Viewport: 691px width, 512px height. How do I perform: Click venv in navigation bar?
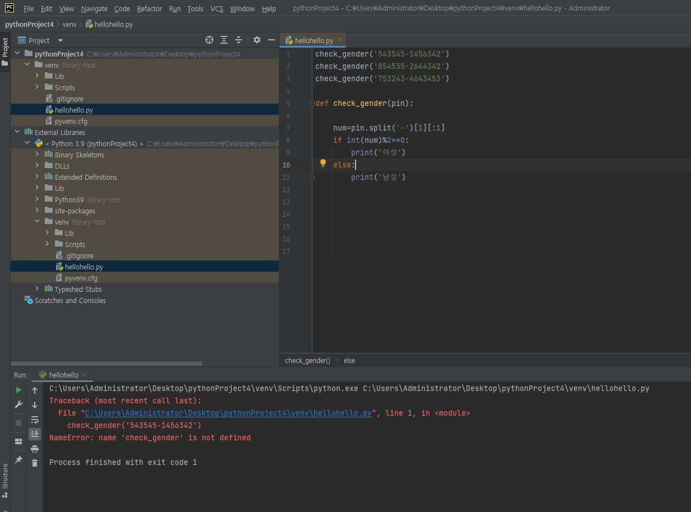tap(69, 25)
